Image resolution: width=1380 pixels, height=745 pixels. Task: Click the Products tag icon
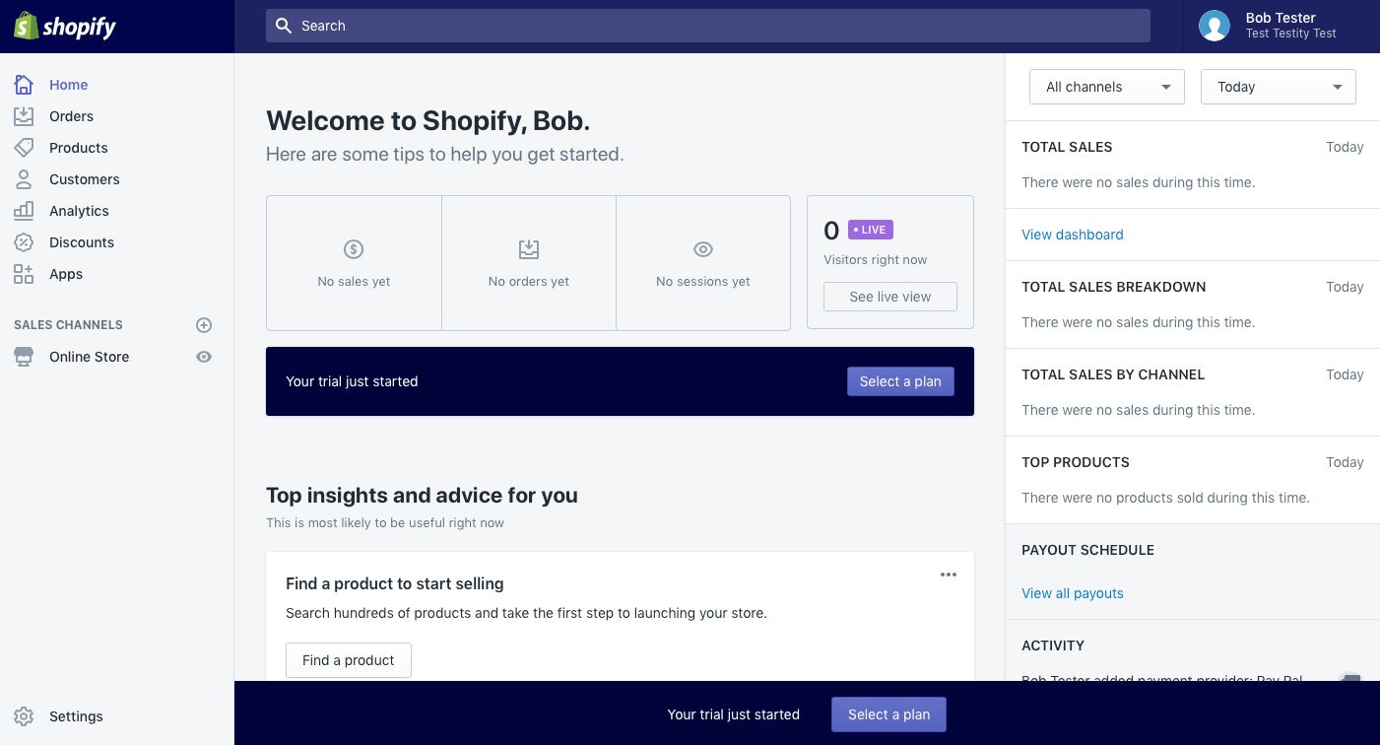(24, 148)
